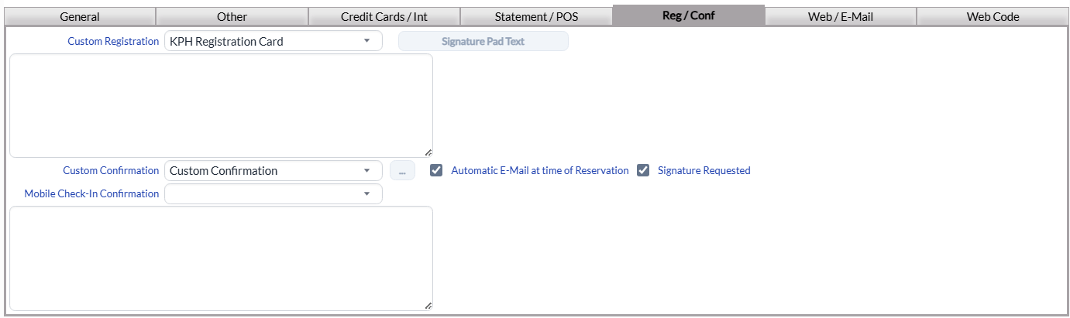The height and width of the screenshot is (318, 1070).
Task: Uncheck Automatic E-Mail at time of Reservation
Action: [436, 171]
